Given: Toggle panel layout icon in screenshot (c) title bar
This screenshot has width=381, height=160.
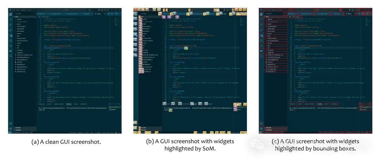Looking at the screenshot, I should pos(353,10).
